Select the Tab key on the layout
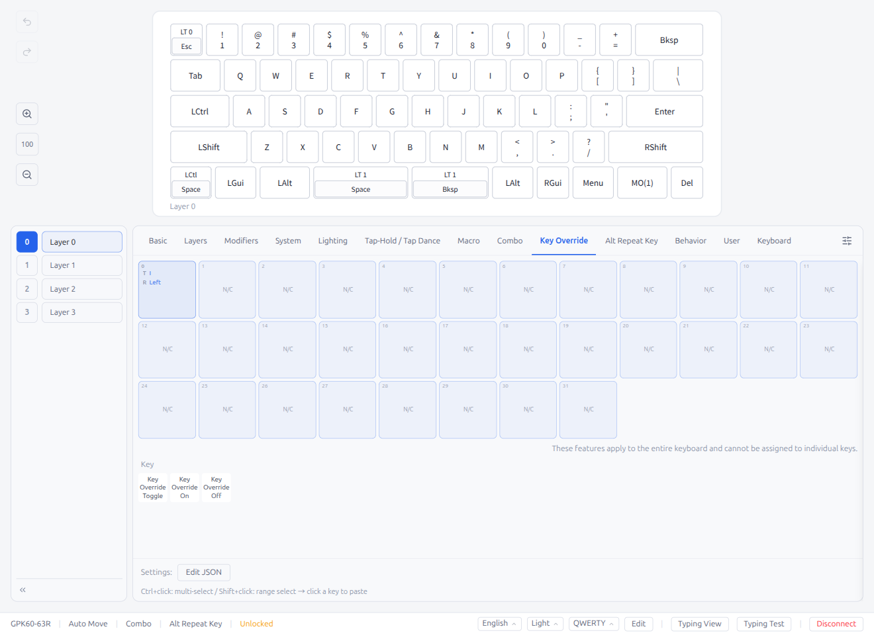Image resolution: width=874 pixels, height=635 pixels. click(195, 75)
